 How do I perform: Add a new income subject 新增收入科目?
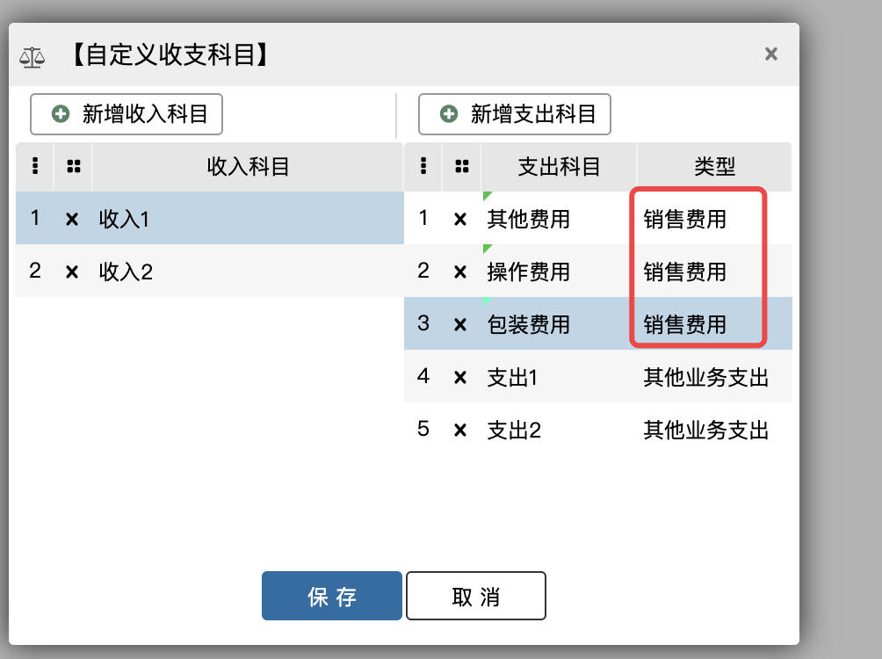tap(127, 114)
